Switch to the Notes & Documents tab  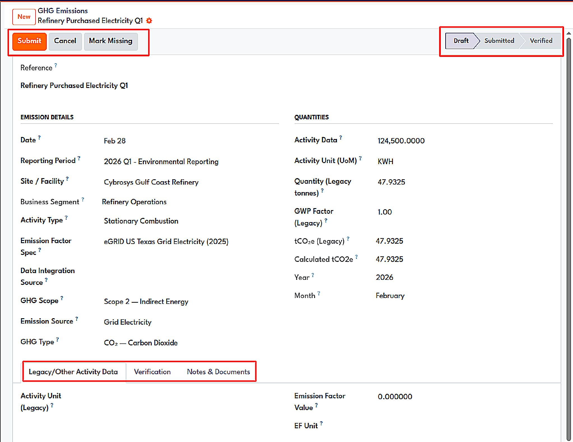click(x=218, y=372)
